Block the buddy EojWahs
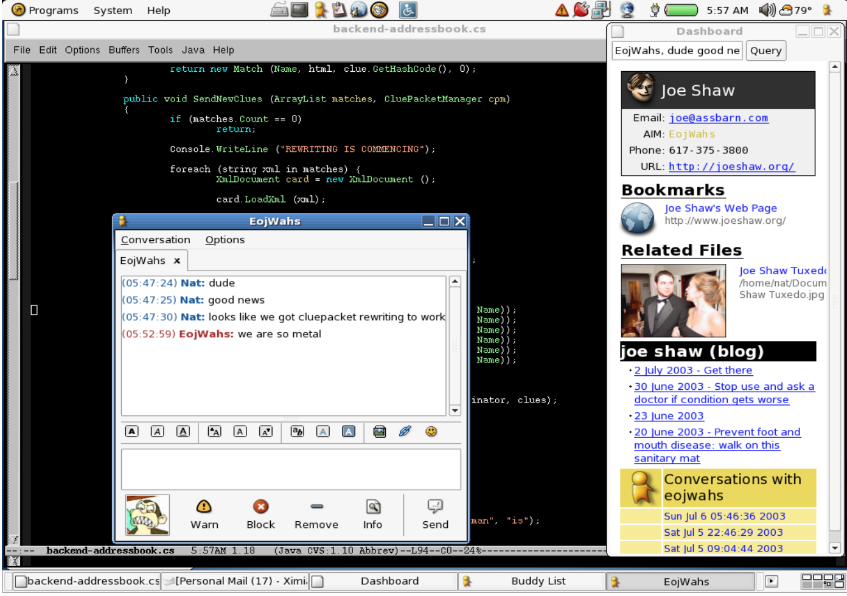This screenshot has width=847, height=596. pyautogui.click(x=260, y=514)
